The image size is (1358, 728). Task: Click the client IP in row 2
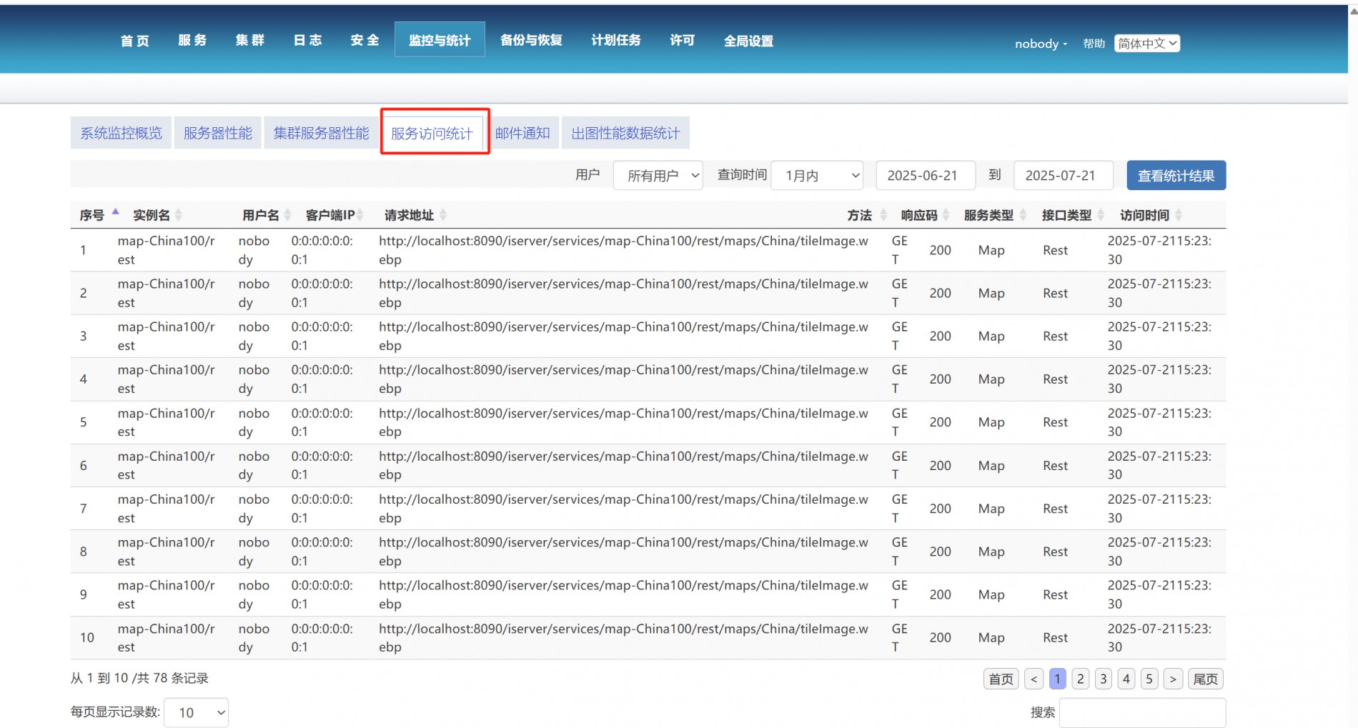(322, 293)
